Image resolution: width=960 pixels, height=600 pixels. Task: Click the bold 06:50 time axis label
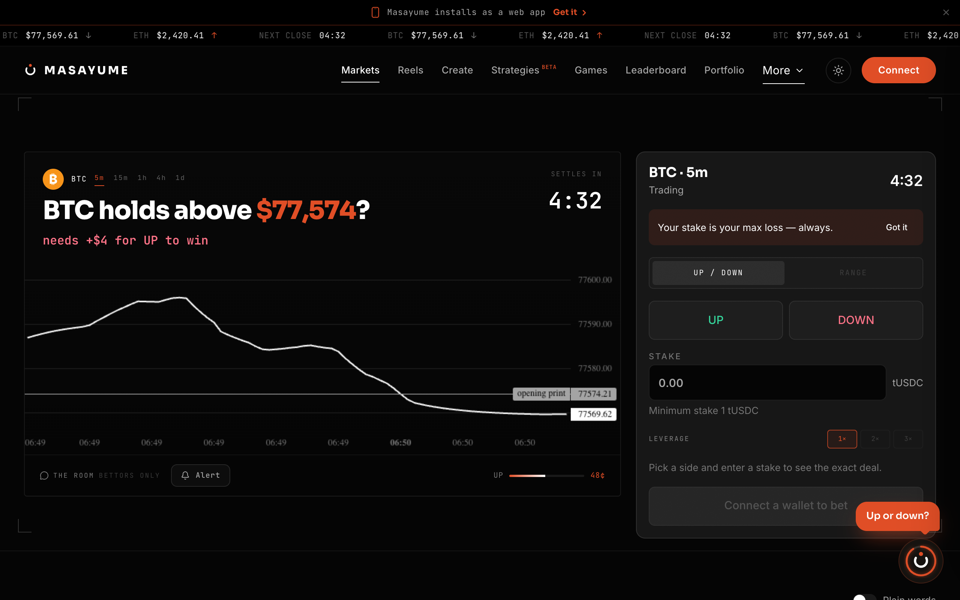click(x=400, y=442)
